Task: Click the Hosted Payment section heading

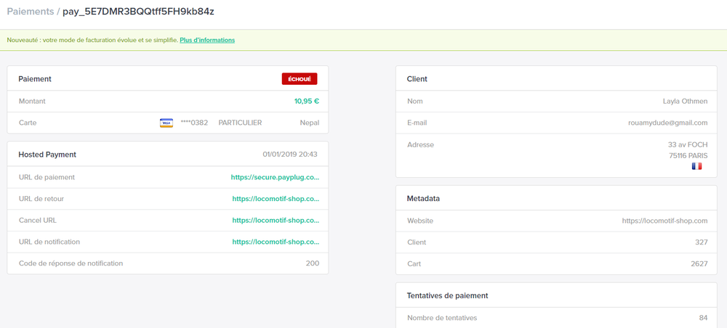Action: click(x=47, y=155)
